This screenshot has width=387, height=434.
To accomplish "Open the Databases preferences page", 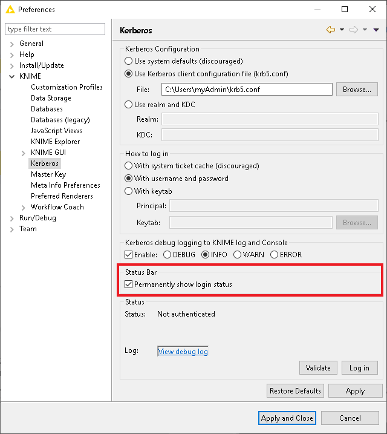I will pos(47,109).
